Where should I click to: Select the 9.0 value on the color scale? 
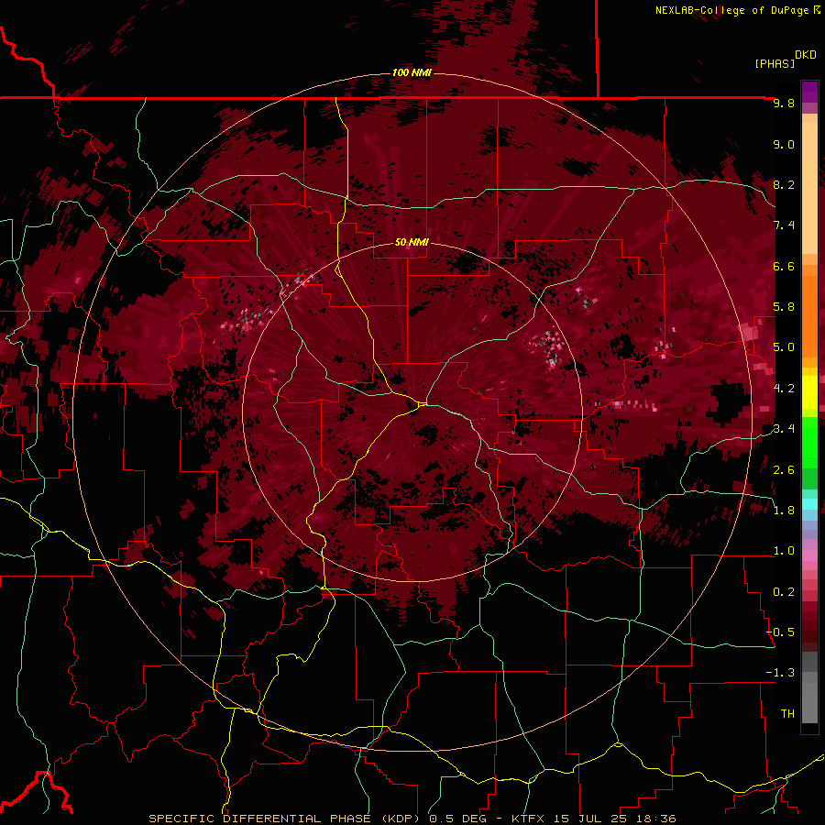[x=784, y=144]
